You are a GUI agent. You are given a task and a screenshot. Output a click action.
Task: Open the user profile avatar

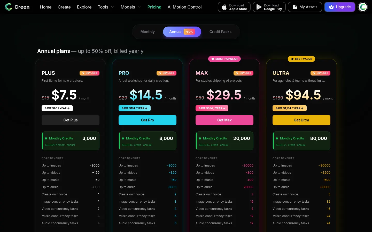click(x=363, y=7)
